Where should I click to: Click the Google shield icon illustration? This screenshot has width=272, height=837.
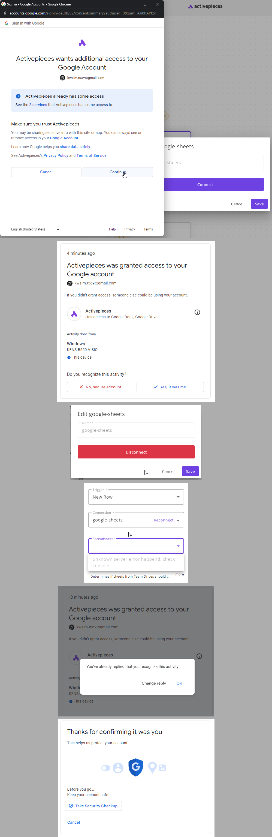click(136, 767)
